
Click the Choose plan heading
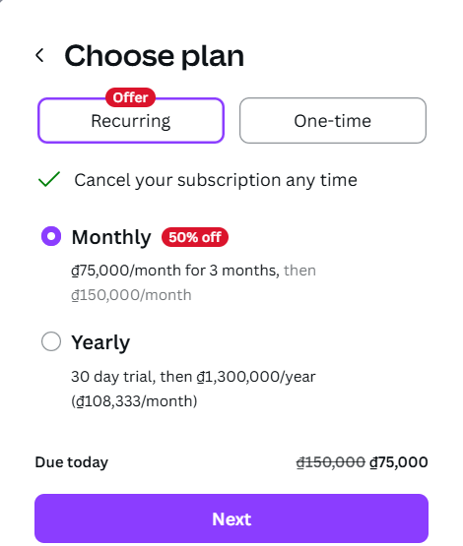pos(154,56)
